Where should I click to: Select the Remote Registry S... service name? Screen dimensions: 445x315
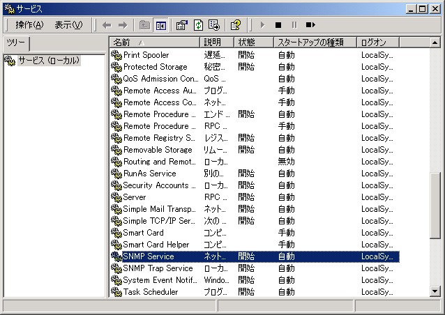click(159, 138)
